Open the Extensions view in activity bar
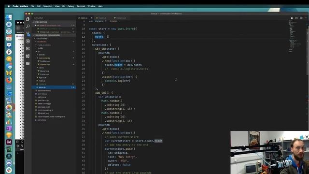This screenshot has width=309, height=174. [x=28, y=48]
